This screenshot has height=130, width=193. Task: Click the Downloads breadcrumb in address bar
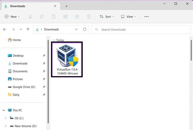coord(51,29)
